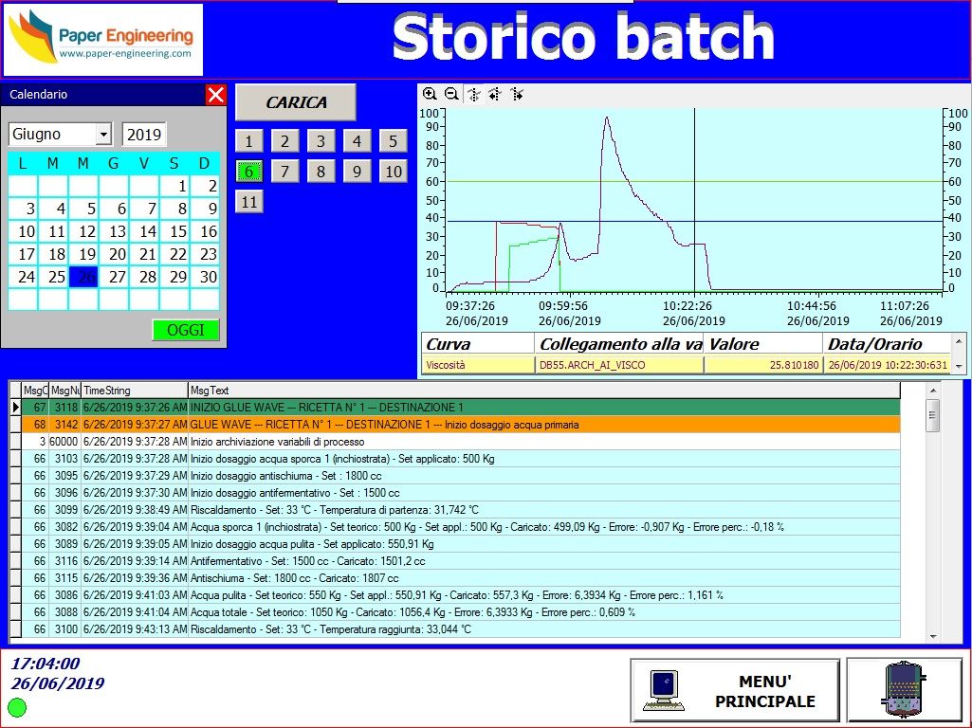Zoom out on the trend chart
This screenshot has width=972, height=728.
click(449, 94)
